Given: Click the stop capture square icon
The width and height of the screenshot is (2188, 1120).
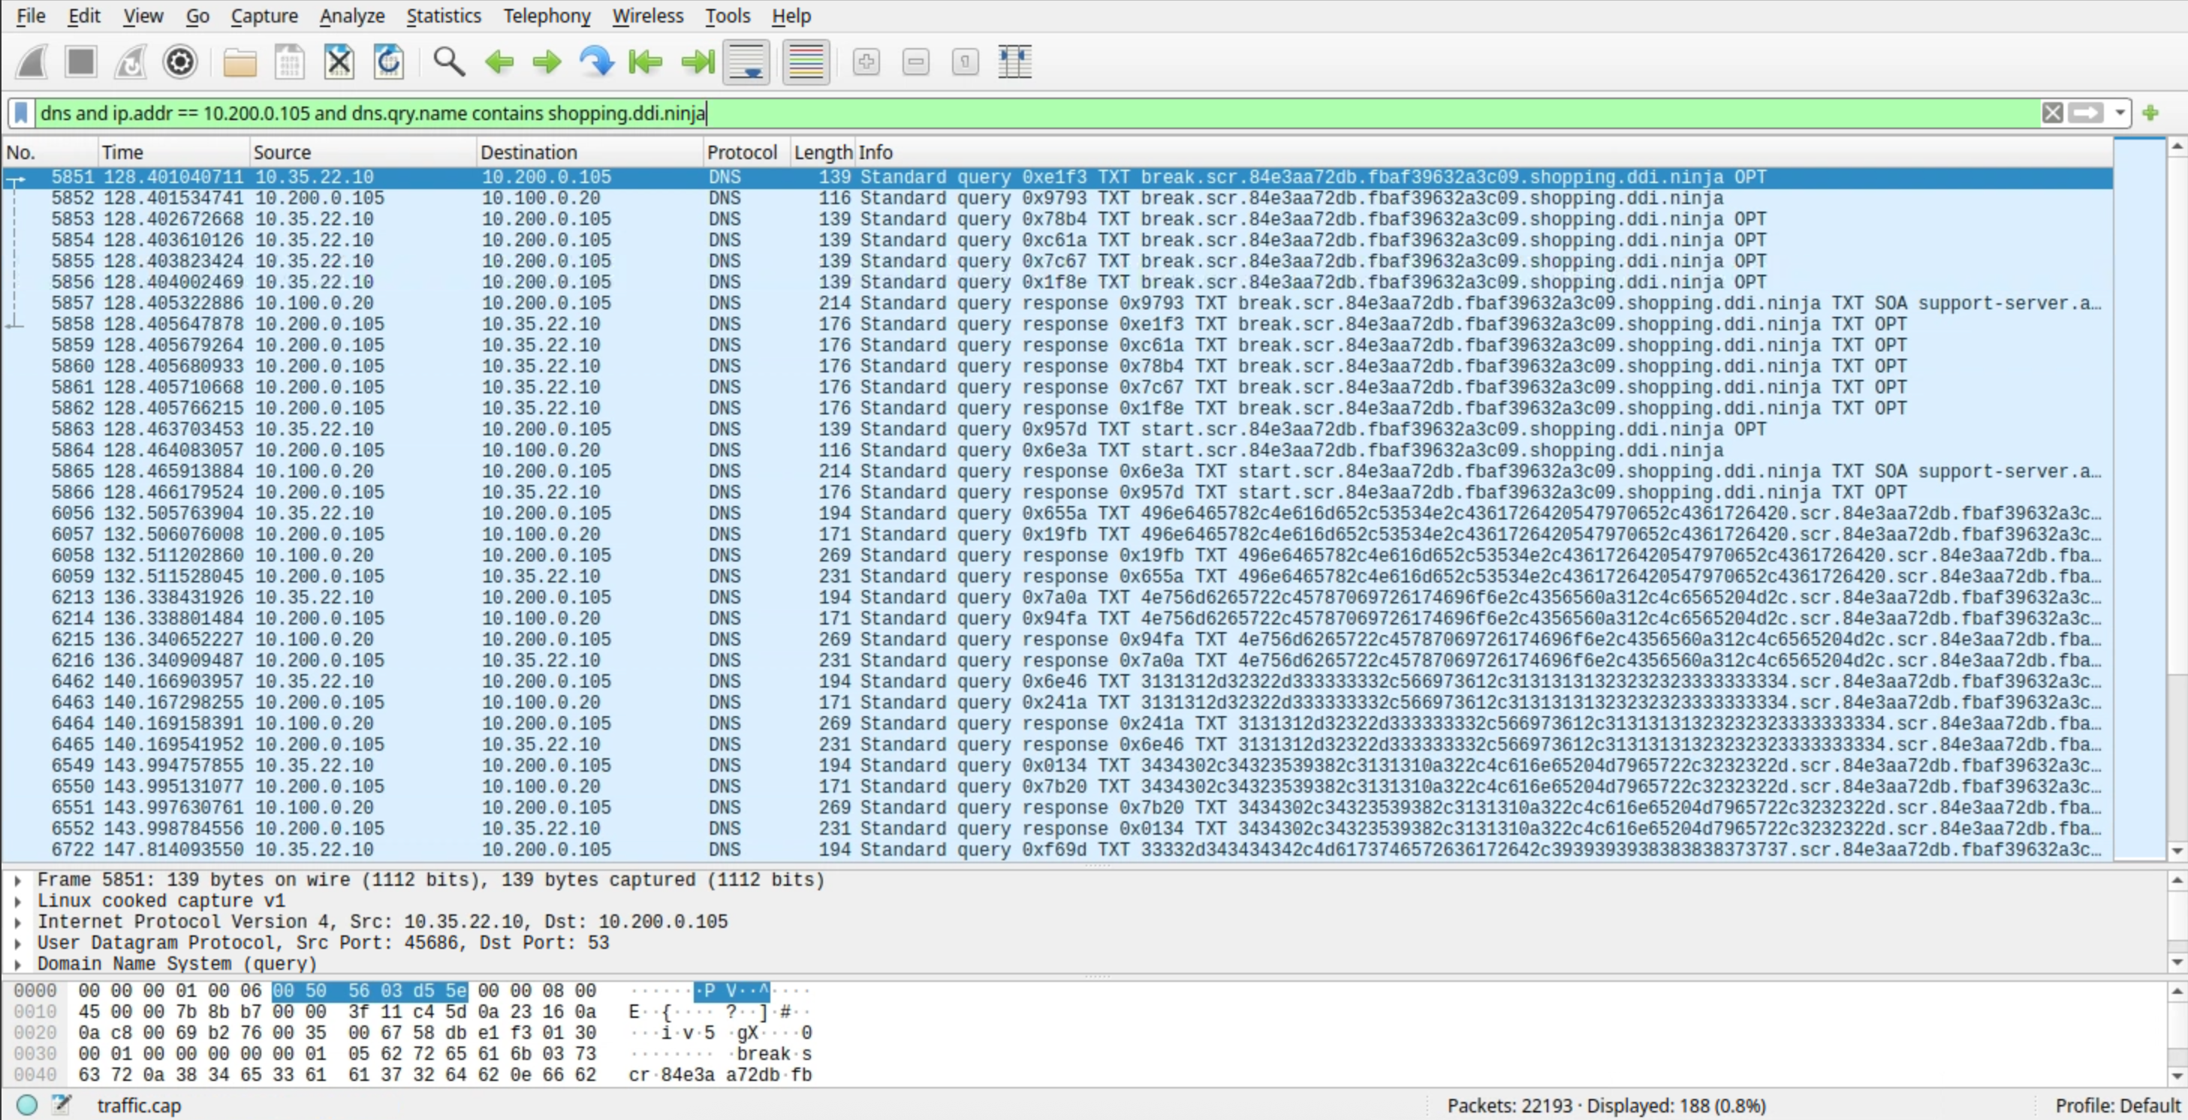Looking at the screenshot, I should (82, 62).
